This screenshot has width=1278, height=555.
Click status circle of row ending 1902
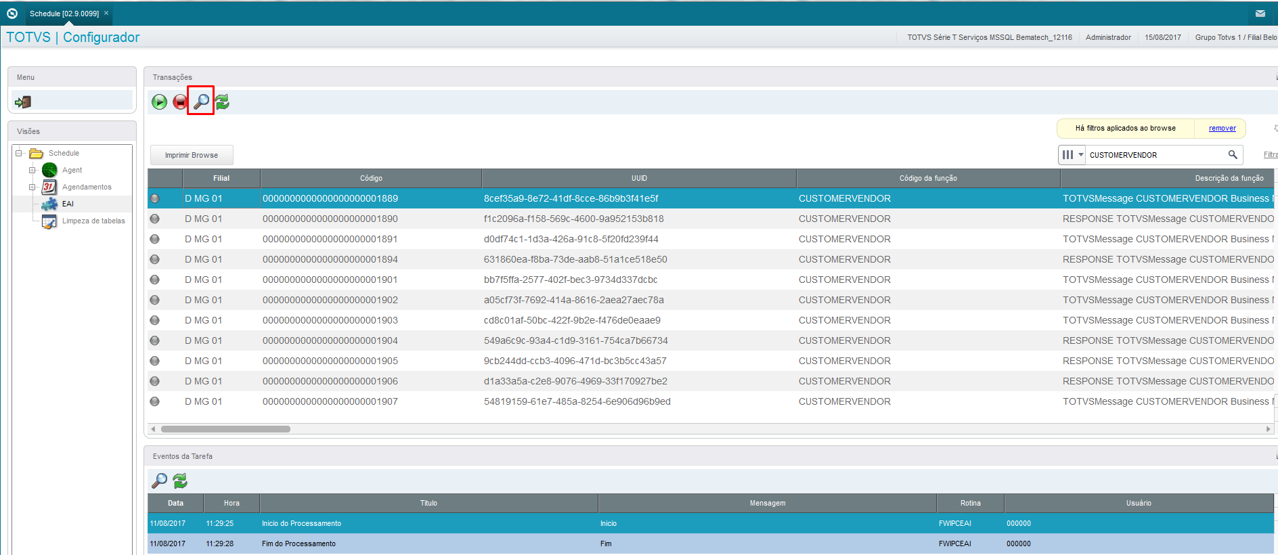coord(155,300)
